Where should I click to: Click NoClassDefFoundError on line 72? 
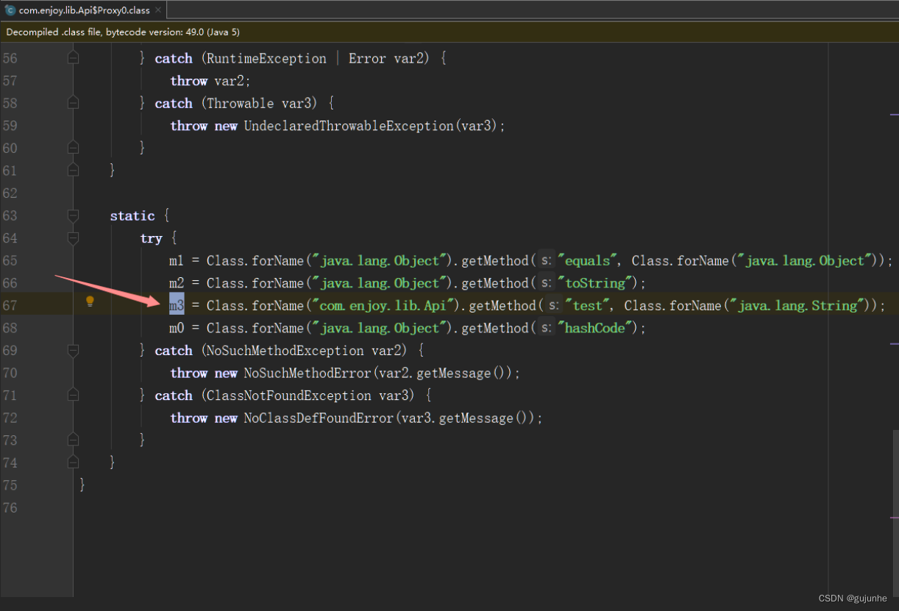click(319, 418)
